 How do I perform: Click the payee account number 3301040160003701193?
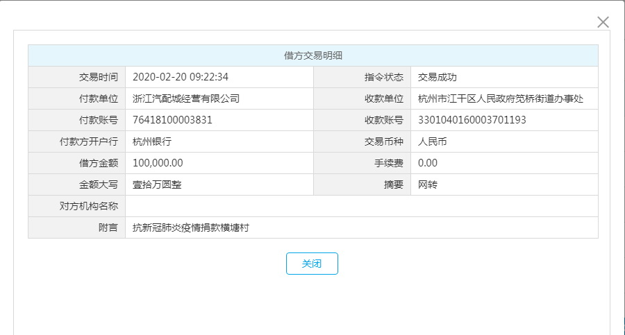pyautogui.click(x=472, y=120)
